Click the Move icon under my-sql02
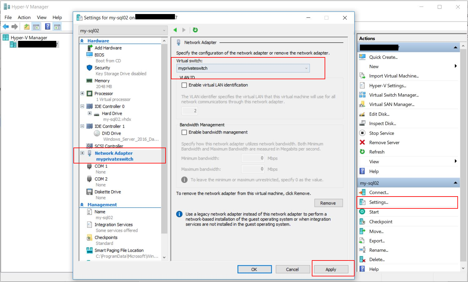 [x=362, y=231]
